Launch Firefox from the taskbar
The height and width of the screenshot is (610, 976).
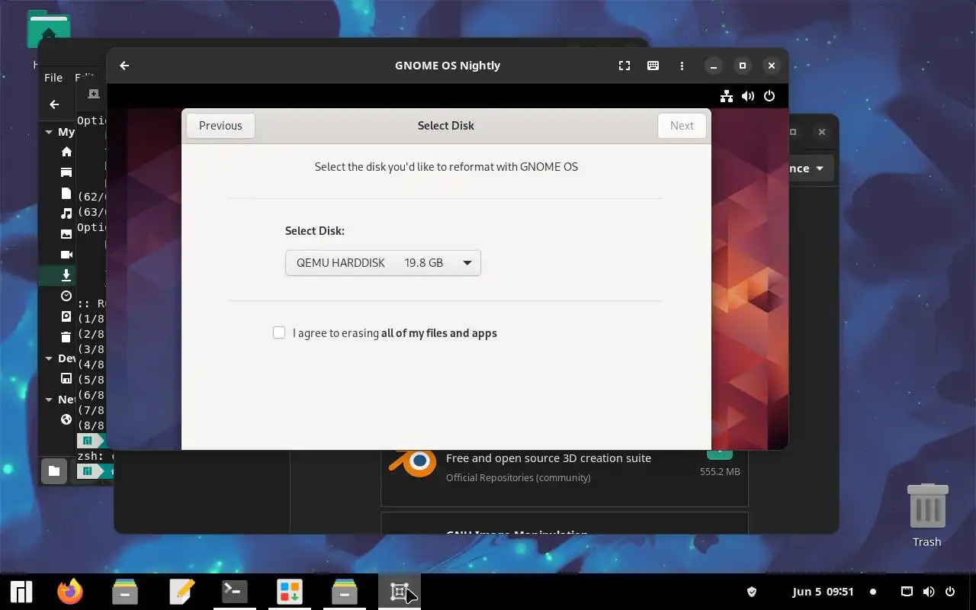click(70, 592)
